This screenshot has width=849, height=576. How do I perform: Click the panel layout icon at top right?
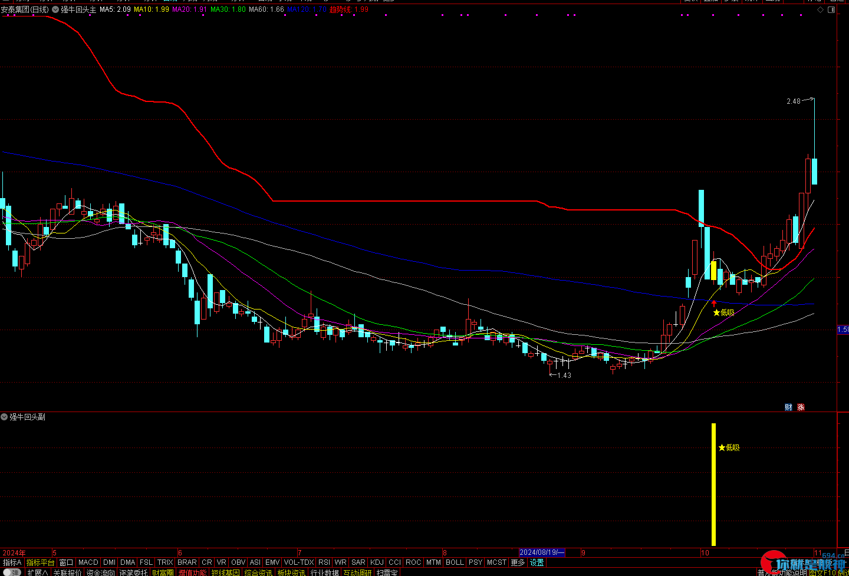(831, 9)
